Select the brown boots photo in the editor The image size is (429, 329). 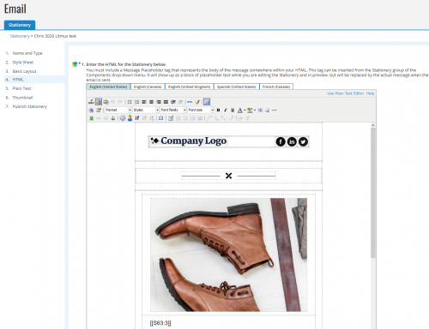tap(228, 254)
